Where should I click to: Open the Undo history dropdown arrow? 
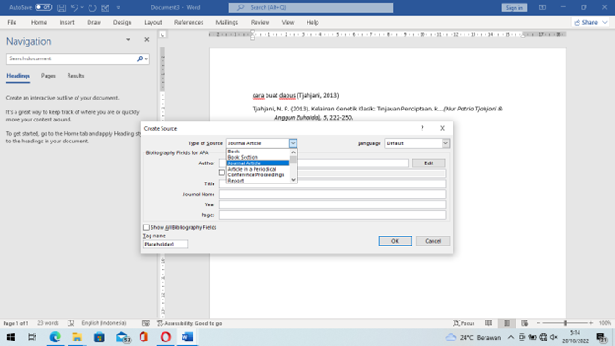point(82,7)
